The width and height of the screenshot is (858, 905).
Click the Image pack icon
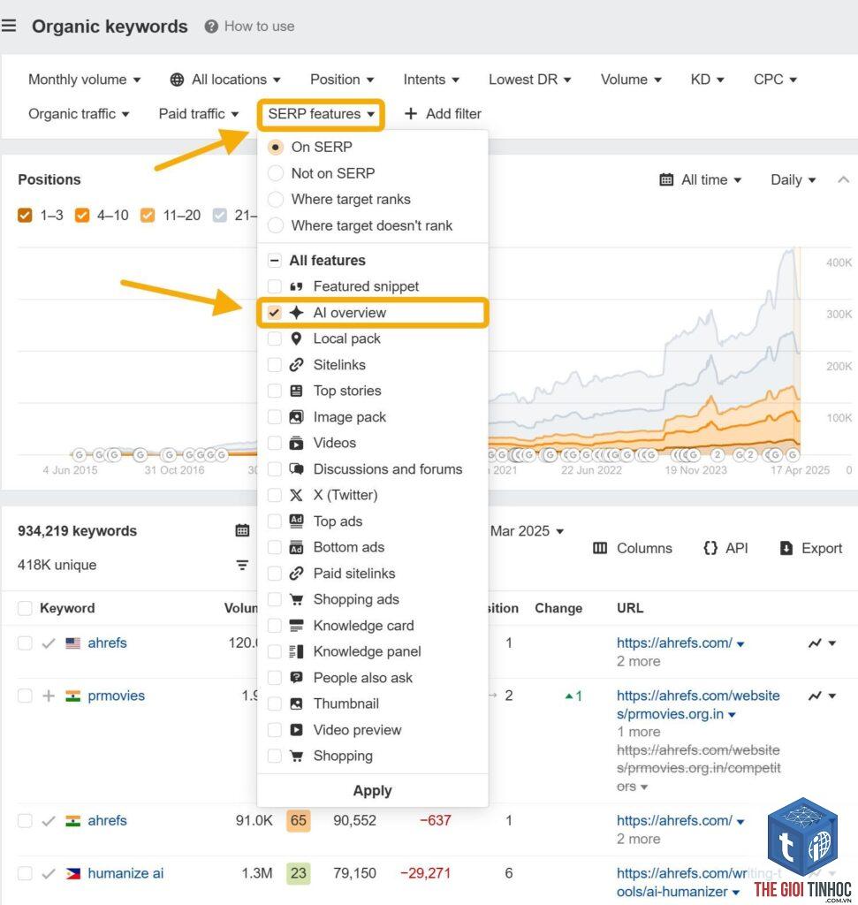coord(296,417)
